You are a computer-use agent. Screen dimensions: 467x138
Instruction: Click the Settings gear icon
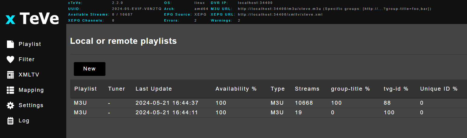click(11, 105)
